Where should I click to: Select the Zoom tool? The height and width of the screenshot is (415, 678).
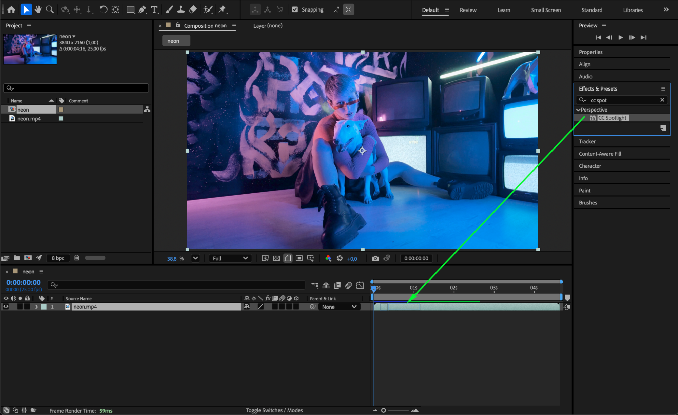[50, 9]
